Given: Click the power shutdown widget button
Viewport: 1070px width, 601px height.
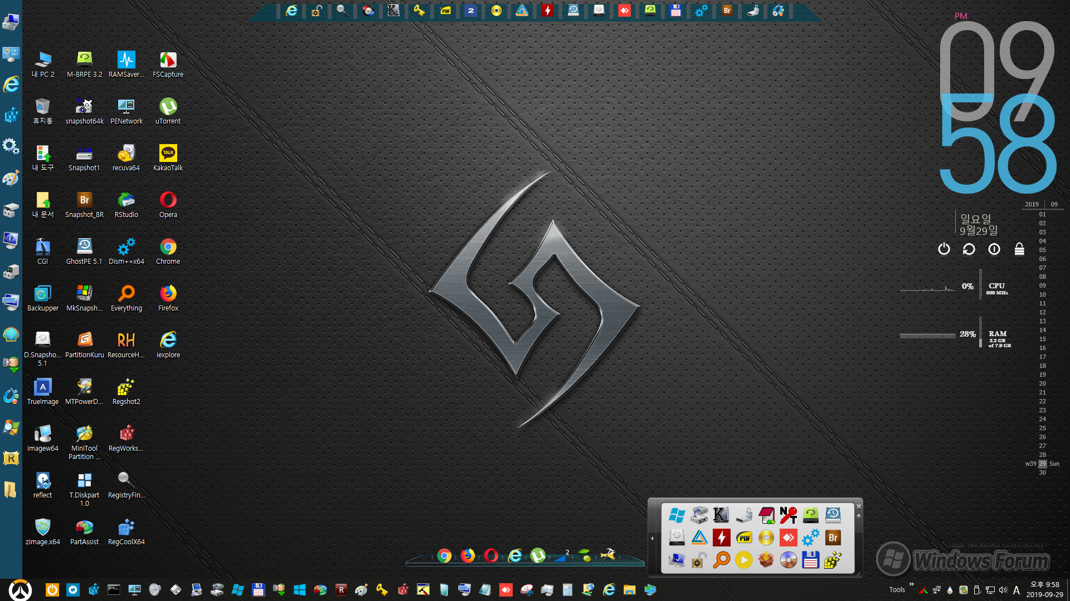Looking at the screenshot, I should tap(943, 249).
